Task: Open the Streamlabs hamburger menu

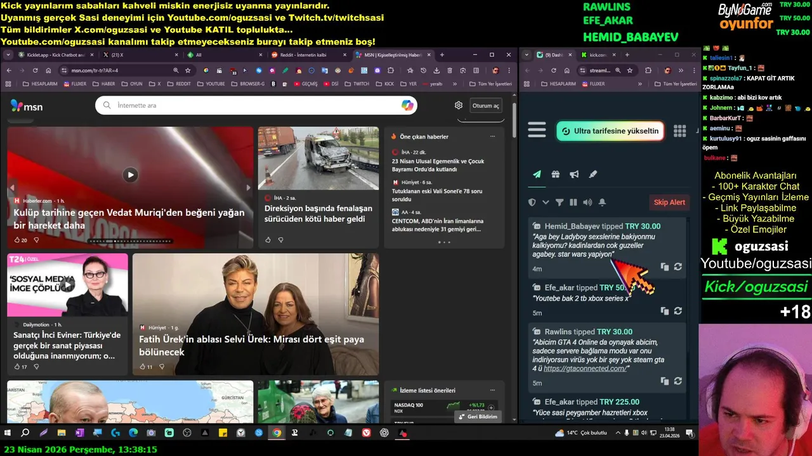Action: click(x=537, y=130)
